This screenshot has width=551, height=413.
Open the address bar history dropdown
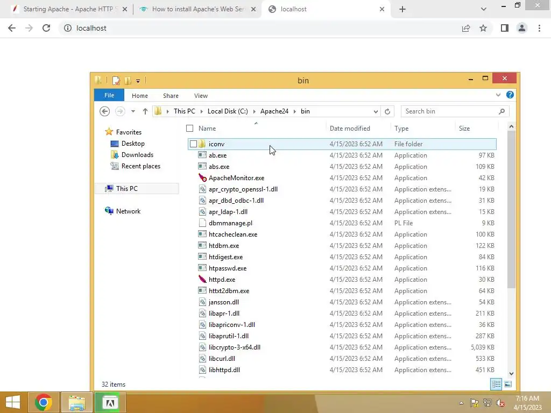coord(376,111)
